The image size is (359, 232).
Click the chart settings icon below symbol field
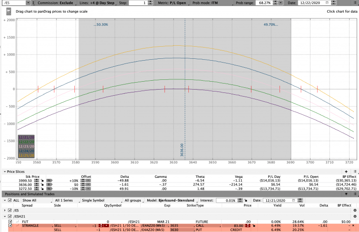coord(8,11)
